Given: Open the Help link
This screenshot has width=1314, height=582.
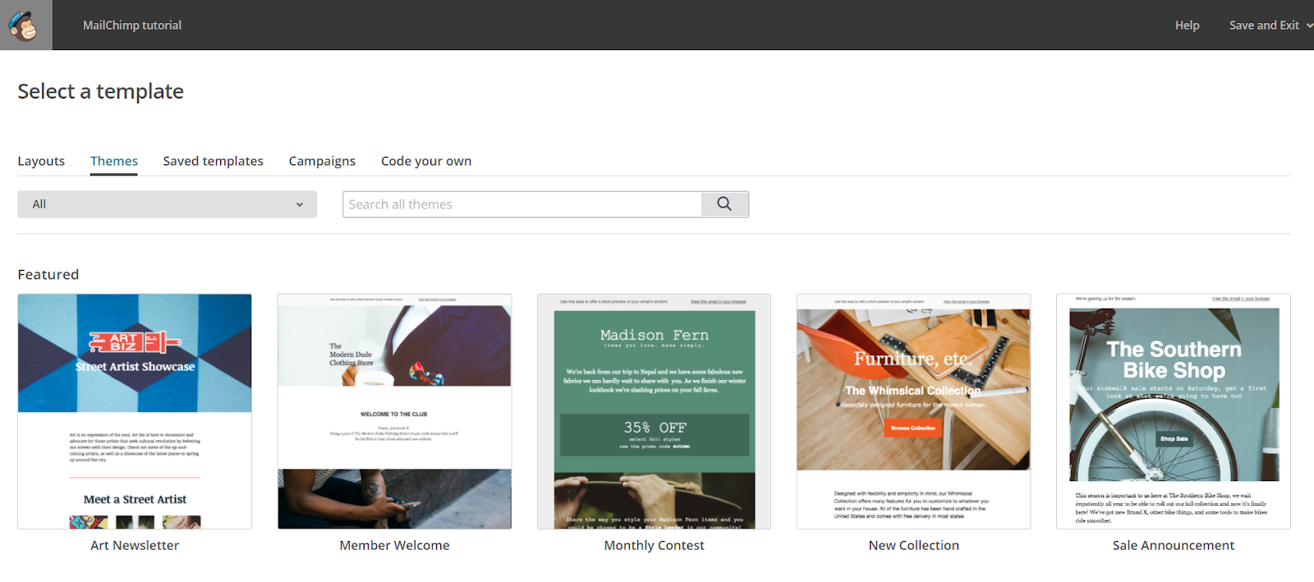Looking at the screenshot, I should pos(1187,25).
